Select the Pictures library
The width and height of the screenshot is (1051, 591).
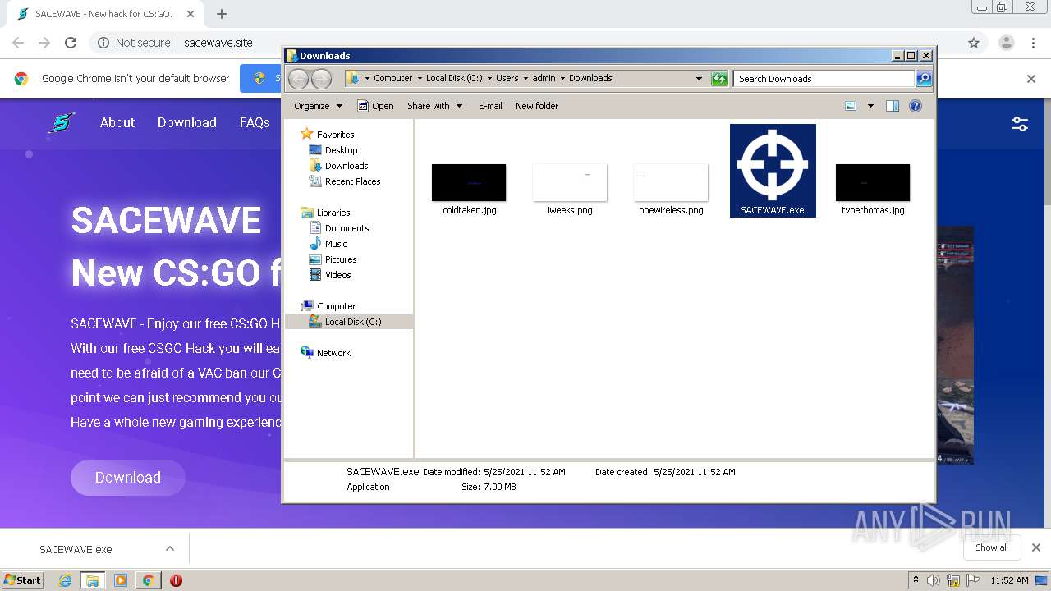pyautogui.click(x=340, y=259)
